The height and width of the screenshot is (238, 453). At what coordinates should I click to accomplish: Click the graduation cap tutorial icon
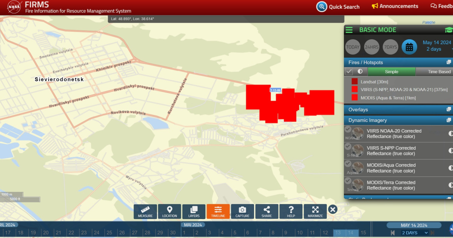[448, 30]
